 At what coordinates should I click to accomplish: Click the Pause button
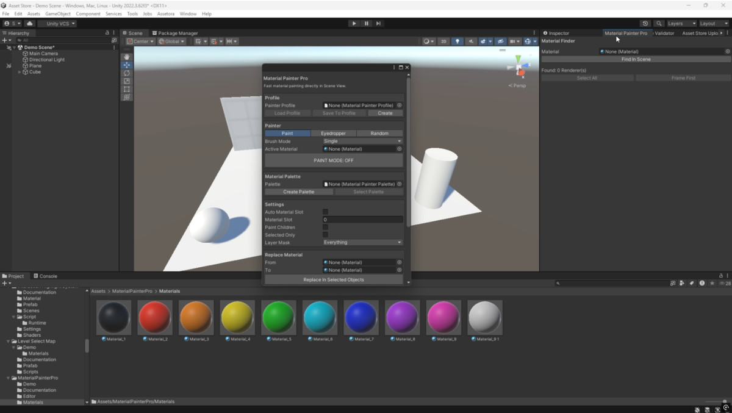[x=366, y=23]
